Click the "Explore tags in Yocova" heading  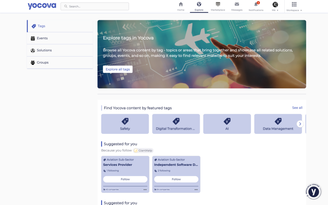128,38
